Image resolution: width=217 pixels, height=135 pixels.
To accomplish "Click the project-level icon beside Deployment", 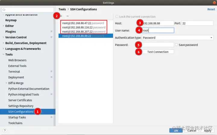I will coord(52,77).
